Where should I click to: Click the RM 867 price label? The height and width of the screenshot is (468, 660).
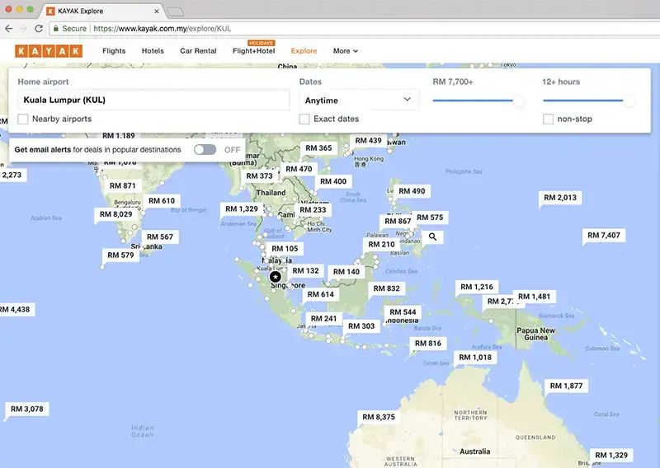point(398,221)
